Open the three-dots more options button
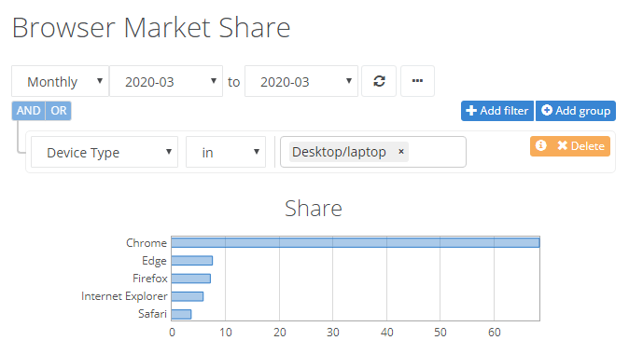 click(417, 81)
